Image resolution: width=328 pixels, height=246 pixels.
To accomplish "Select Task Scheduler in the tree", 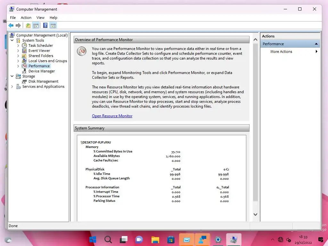I will [x=41, y=45].
